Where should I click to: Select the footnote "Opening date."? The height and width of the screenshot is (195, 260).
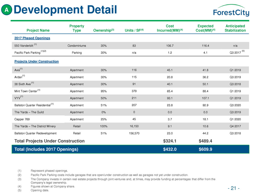pos(40,190)
